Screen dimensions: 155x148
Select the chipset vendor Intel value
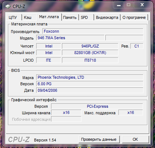(x=49, y=46)
